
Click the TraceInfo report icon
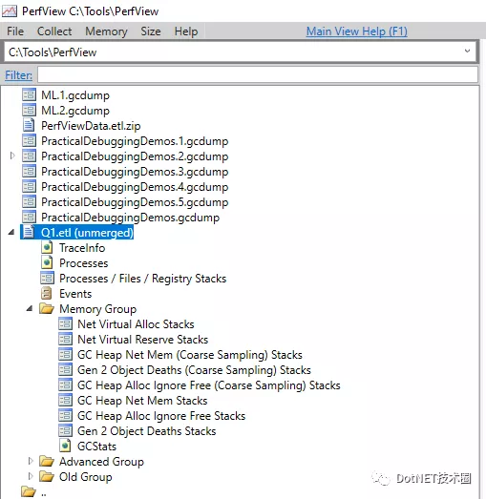tap(47, 247)
